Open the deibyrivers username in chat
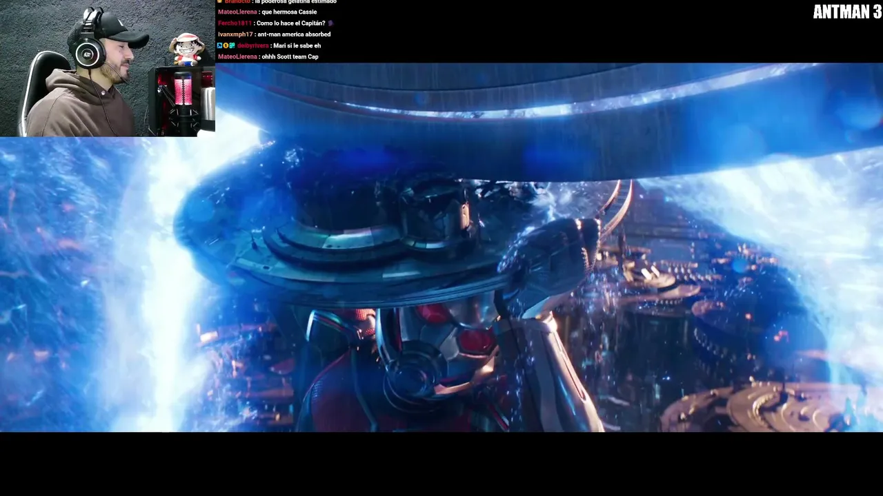Image resolution: width=883 pixels, height=496 pixels. click(252, 45)
